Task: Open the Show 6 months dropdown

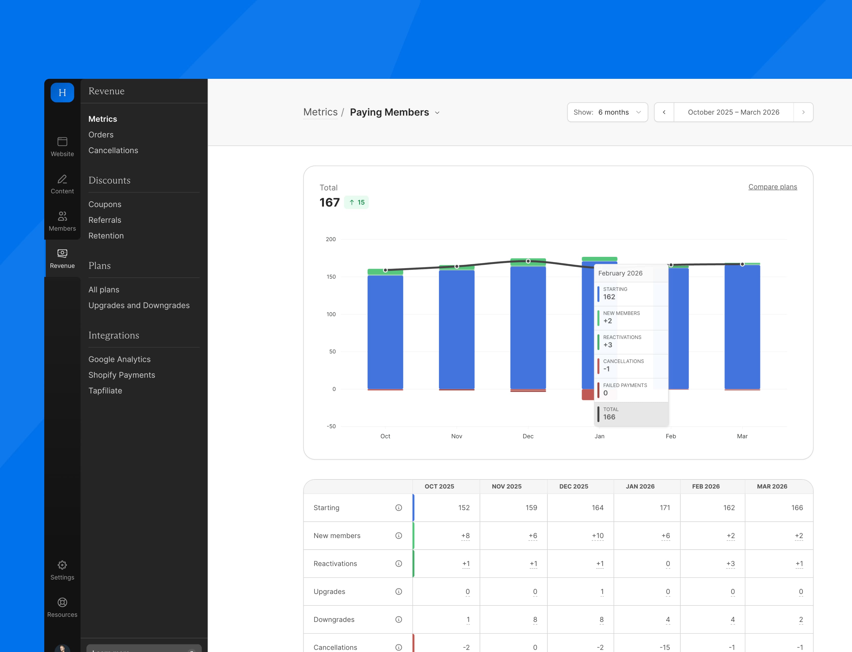Action: click(607, 112)
